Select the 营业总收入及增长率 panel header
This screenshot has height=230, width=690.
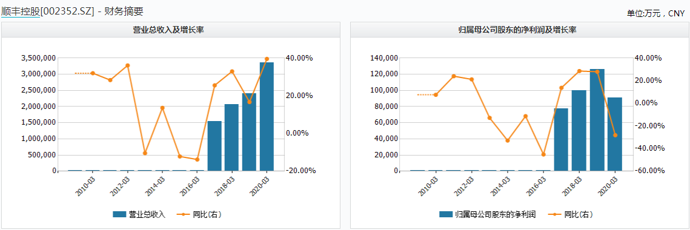coord(171,30)
